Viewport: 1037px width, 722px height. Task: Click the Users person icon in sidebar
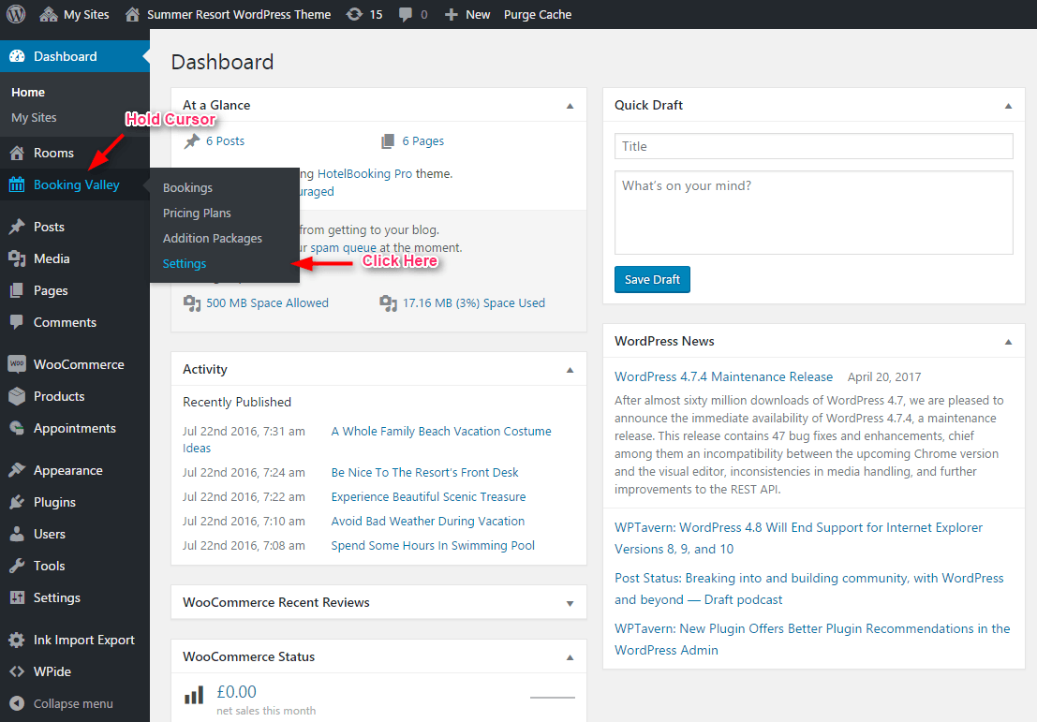tap(17, 534)
